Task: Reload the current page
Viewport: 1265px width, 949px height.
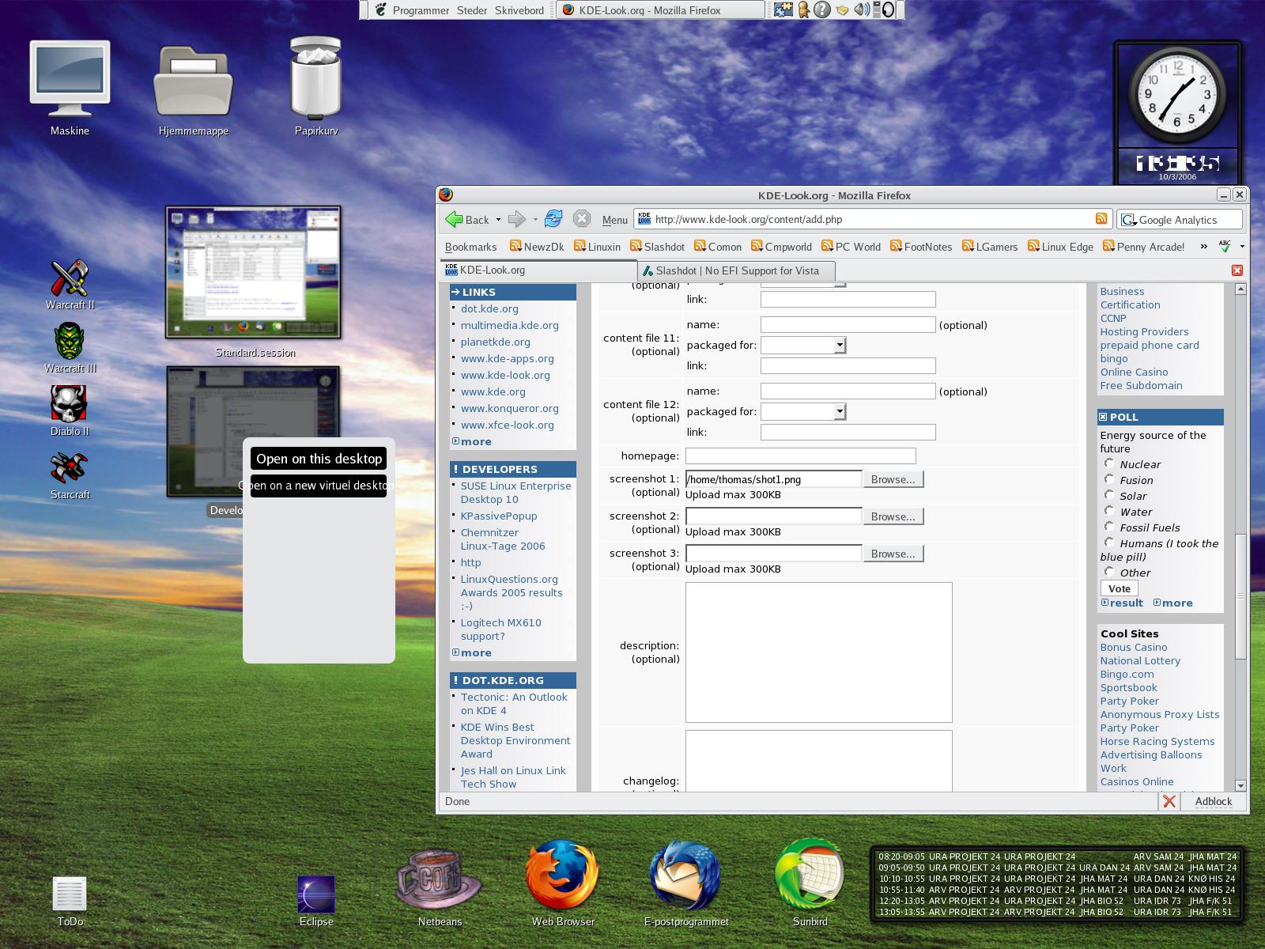Action: [554, 219]
